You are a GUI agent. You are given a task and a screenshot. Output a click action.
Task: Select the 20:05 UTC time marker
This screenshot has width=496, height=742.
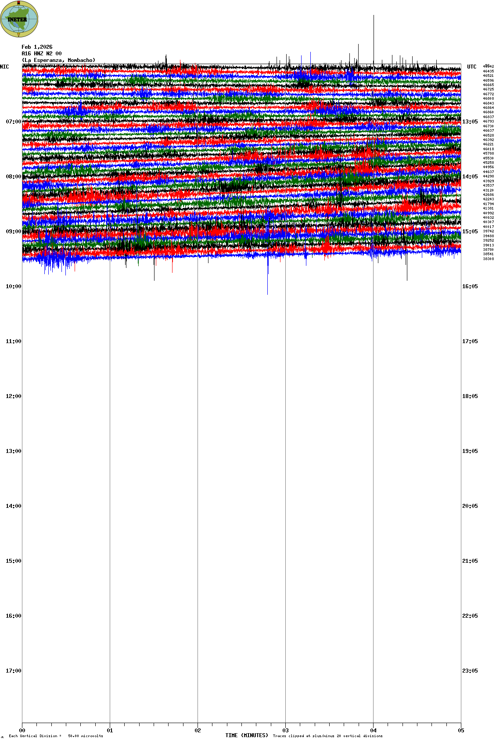click(470, 506)
